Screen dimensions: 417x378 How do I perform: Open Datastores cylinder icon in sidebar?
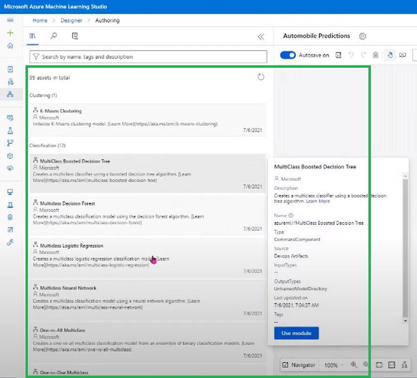point(10,217)
